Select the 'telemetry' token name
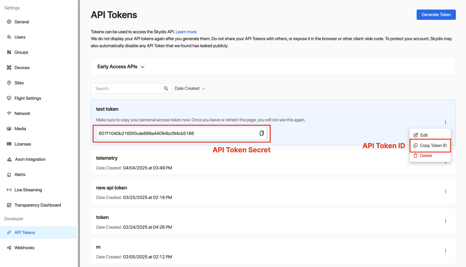 [x=107, y=158]
